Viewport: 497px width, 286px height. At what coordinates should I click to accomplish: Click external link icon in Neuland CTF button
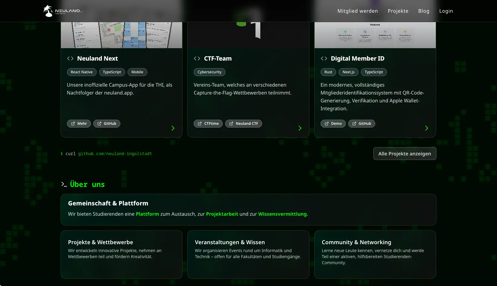(x=231, y=124)
